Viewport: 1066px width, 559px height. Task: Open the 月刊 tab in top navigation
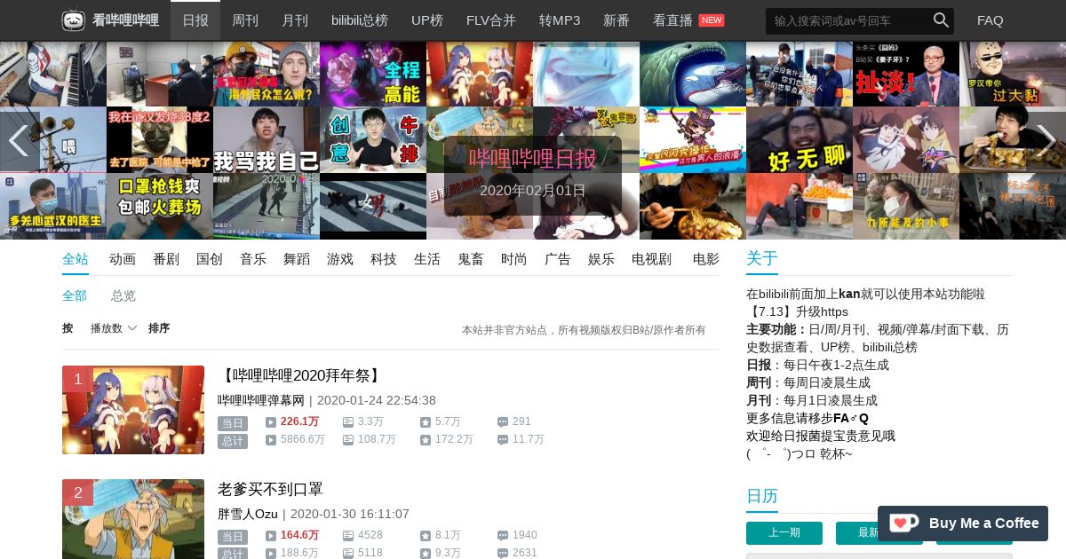[295, 20]
